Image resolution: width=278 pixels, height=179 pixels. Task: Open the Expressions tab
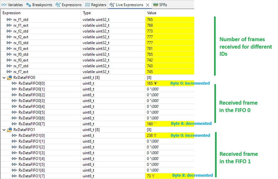pyautogui.click(x=68, y=5)
